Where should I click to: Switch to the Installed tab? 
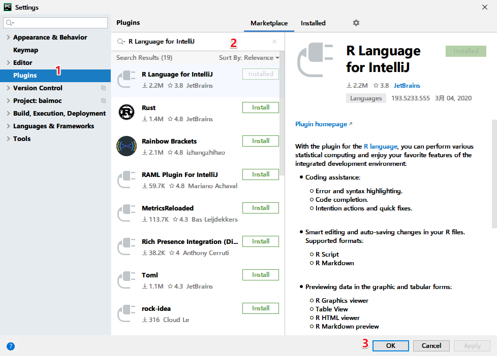point(313,23)
